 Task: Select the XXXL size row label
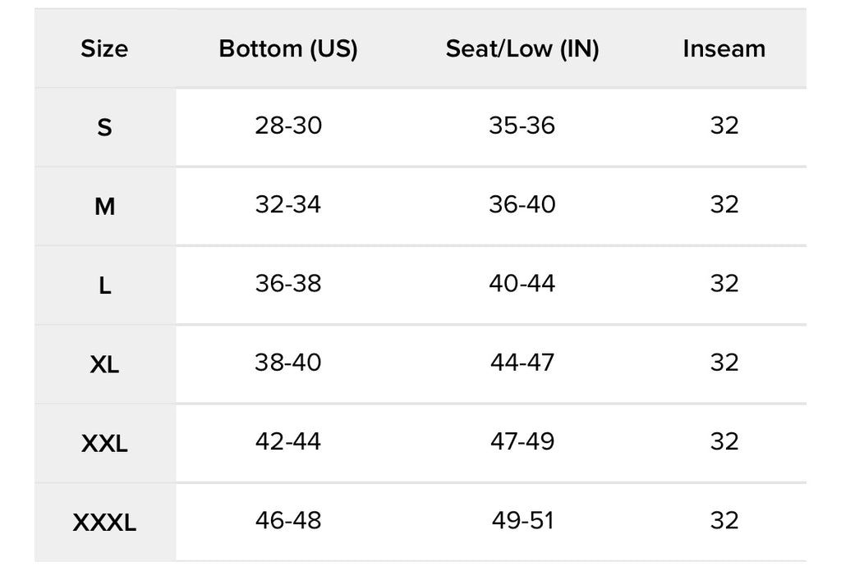(x=104, y=523)
